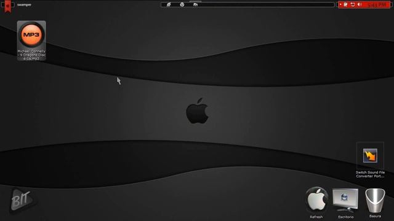Image resolution: width=394 pixels, height=221 pixels.
Task: Click the sync arrows tray icon
Action: [x=353, y=4]
